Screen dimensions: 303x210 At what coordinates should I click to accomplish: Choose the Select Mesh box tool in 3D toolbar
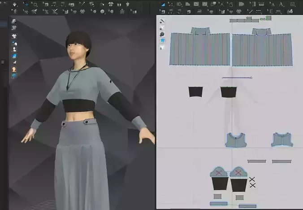(35, 4)
